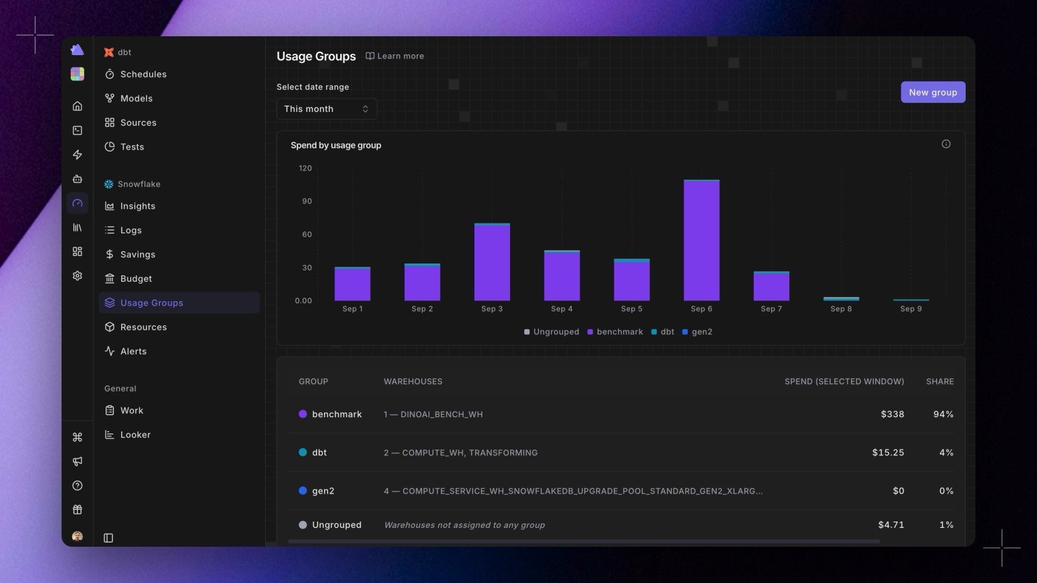The image size is (1037, 583).
Task: Click DINOAI_BENCH_WH warehouse text
Action: tap(441, 415)
